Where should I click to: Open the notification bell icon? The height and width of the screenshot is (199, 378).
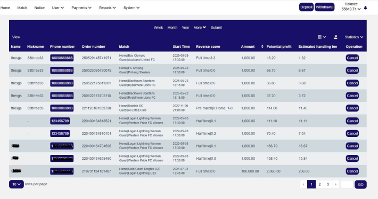click(365, 8)
